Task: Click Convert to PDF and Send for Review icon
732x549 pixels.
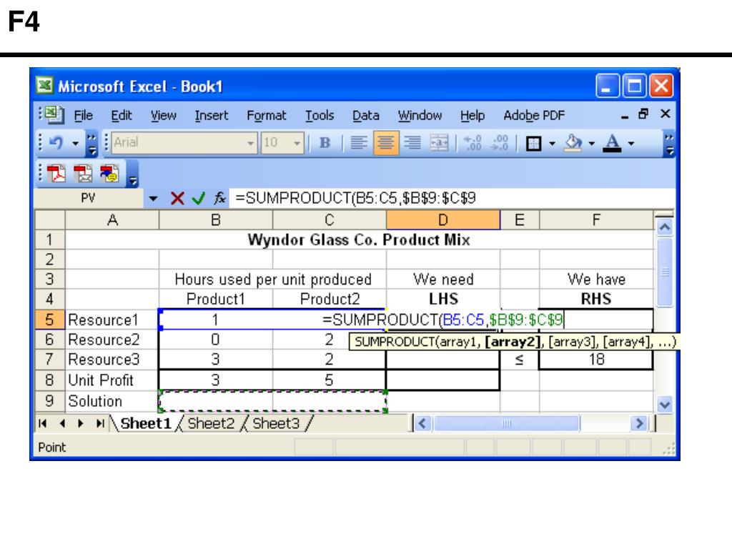Action: [109, 174]
